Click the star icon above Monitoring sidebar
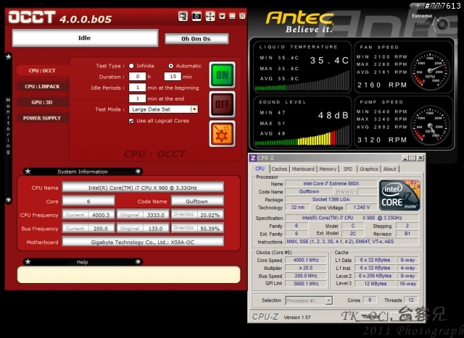Screen dimensions: 464x338 pos(8,56)
